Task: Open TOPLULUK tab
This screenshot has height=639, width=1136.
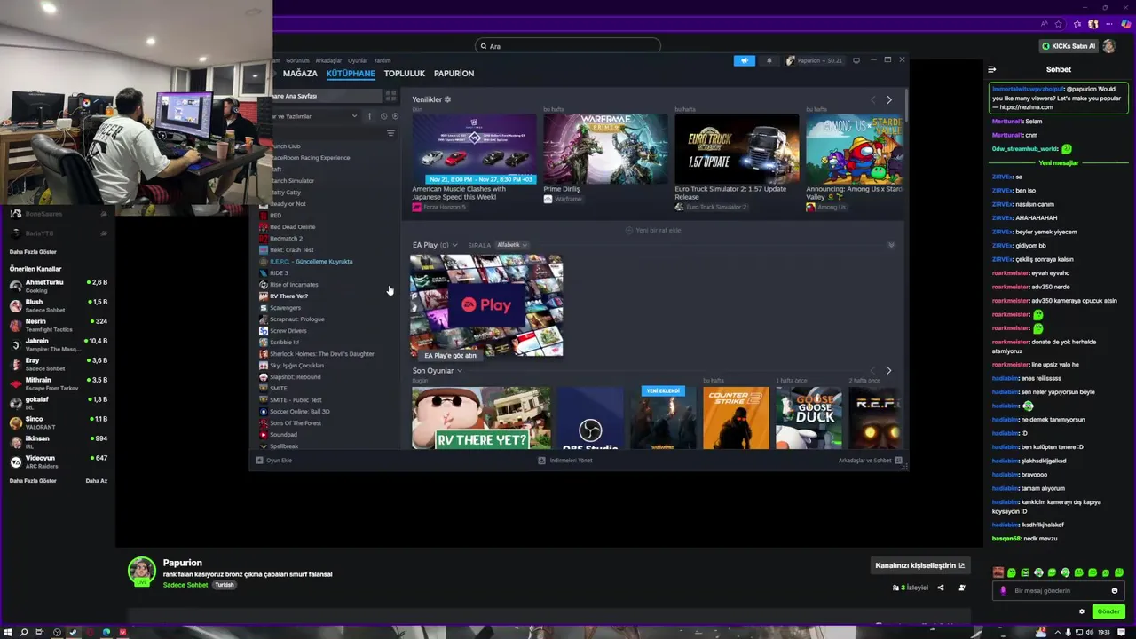Action: [405, 74]
